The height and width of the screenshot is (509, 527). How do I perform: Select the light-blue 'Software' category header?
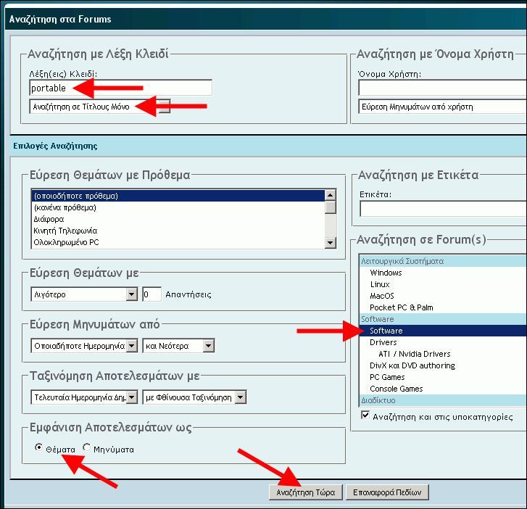click(x=443, y=319)
